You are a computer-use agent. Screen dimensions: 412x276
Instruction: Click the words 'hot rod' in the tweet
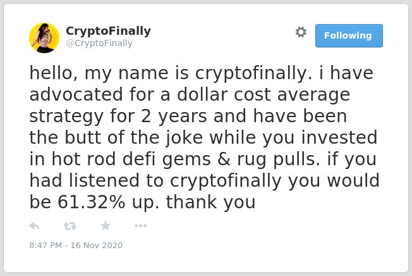[83, 160]
